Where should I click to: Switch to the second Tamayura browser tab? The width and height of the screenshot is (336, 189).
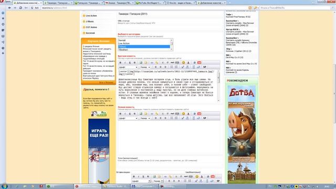tap(58, 3)
